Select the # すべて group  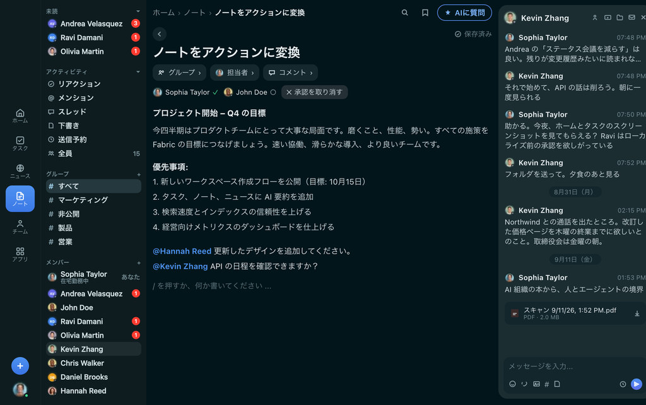(93, 186)
